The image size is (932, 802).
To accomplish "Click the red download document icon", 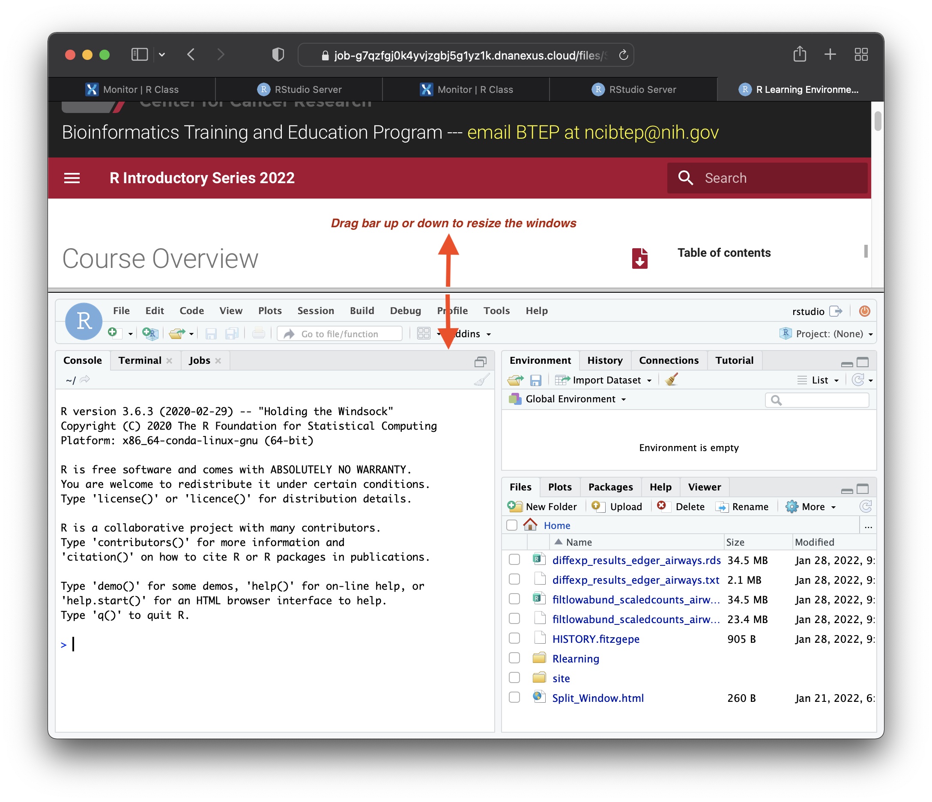I will (x=639, y=258).
